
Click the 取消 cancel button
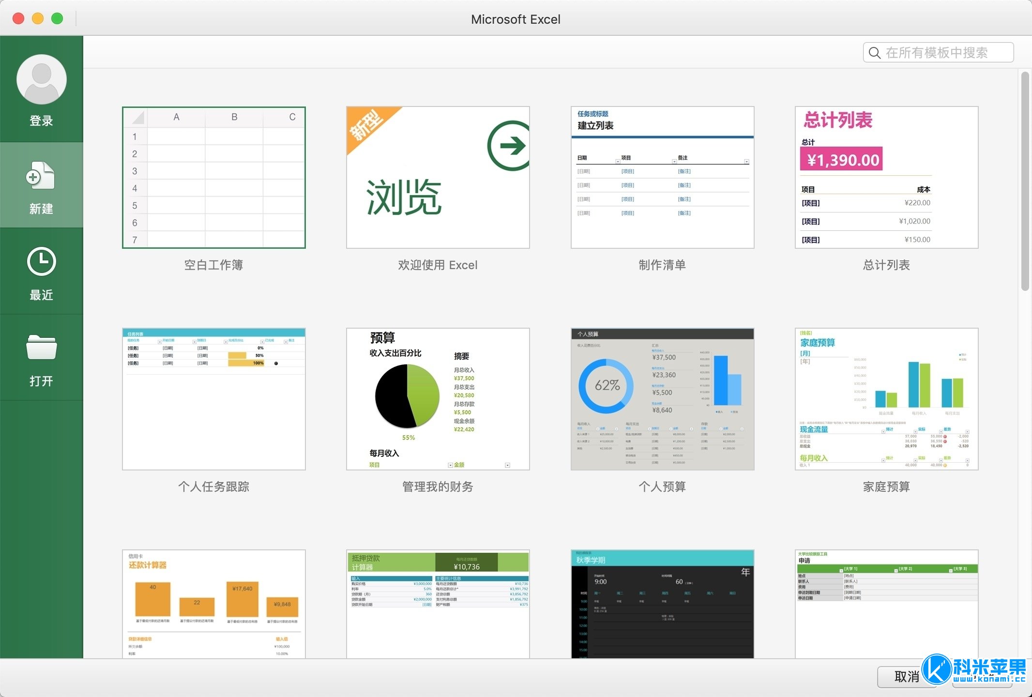click(x=907, y=677)
